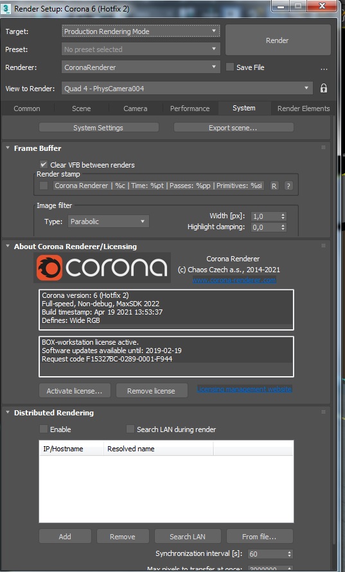Click the Search LAN button
Screen dimensions: 345x572
188,536
